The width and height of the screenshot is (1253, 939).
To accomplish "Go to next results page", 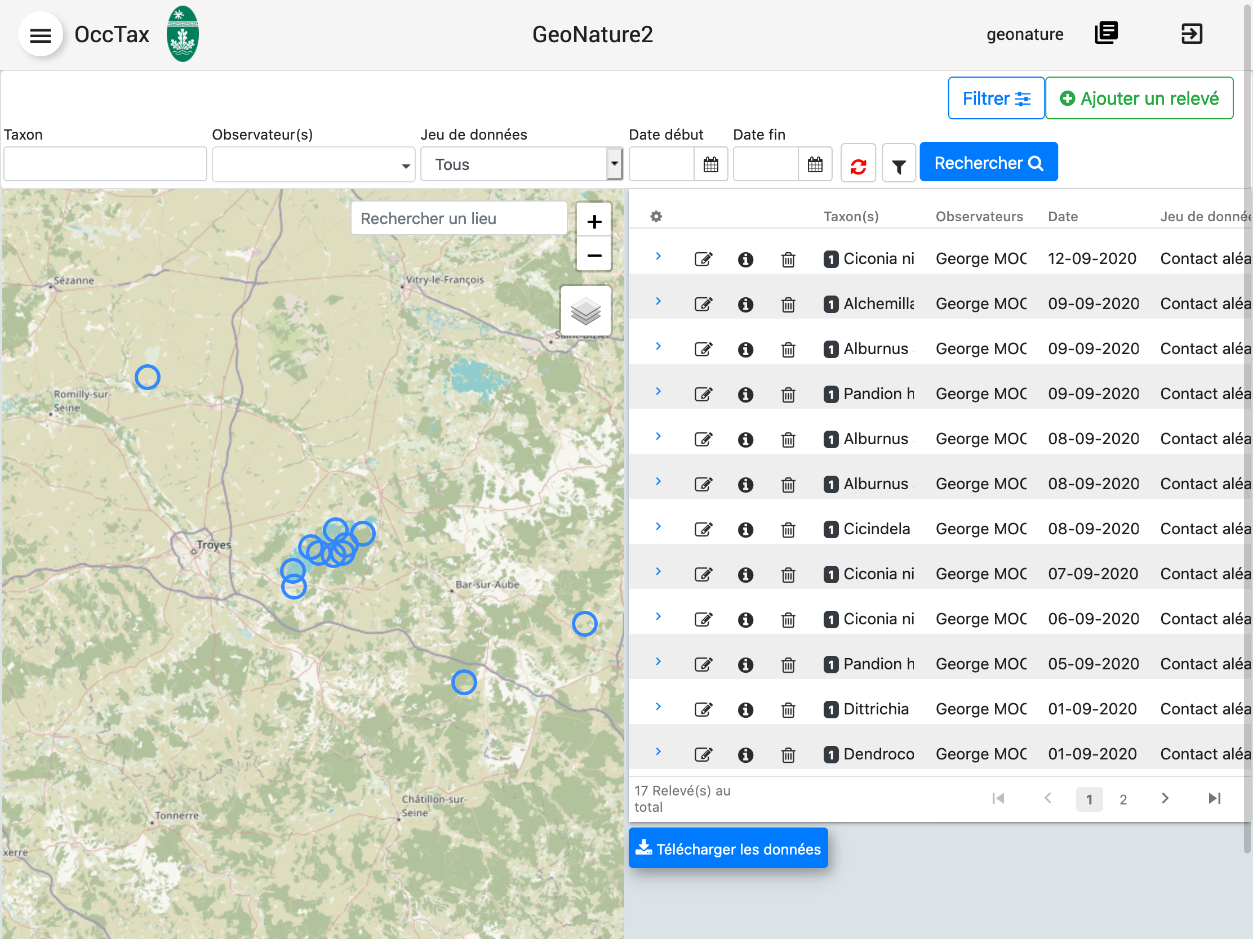I will tap(1165, 799).
